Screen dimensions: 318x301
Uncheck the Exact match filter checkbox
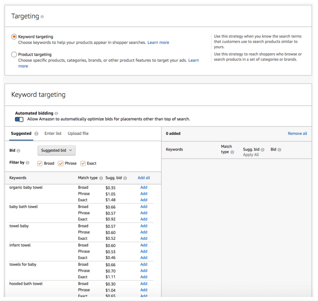click(83, 163)
